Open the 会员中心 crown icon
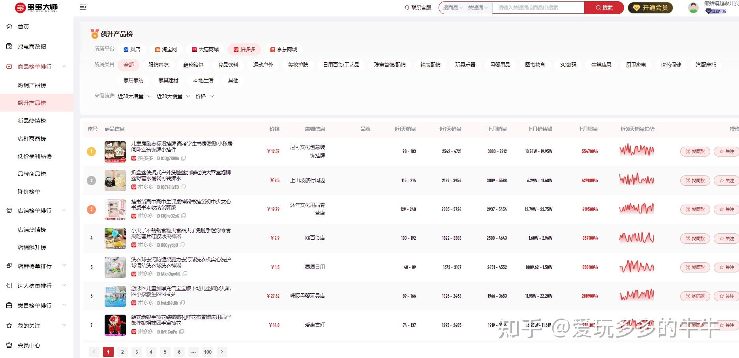The image size is (739, 358). tap(9, 345)
